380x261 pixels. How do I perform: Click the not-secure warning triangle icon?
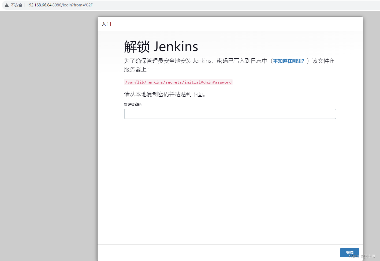pos(7,5)
